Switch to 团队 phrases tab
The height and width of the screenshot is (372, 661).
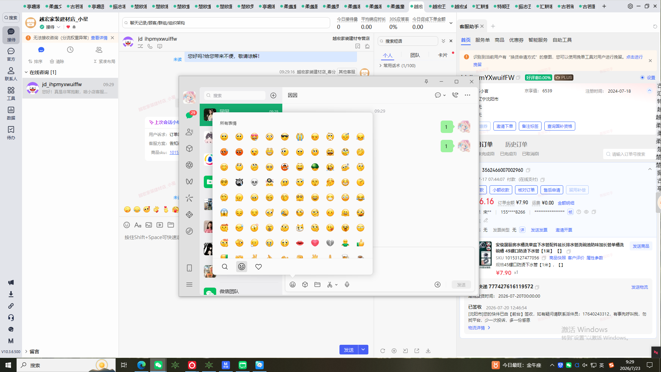(415, 55)
